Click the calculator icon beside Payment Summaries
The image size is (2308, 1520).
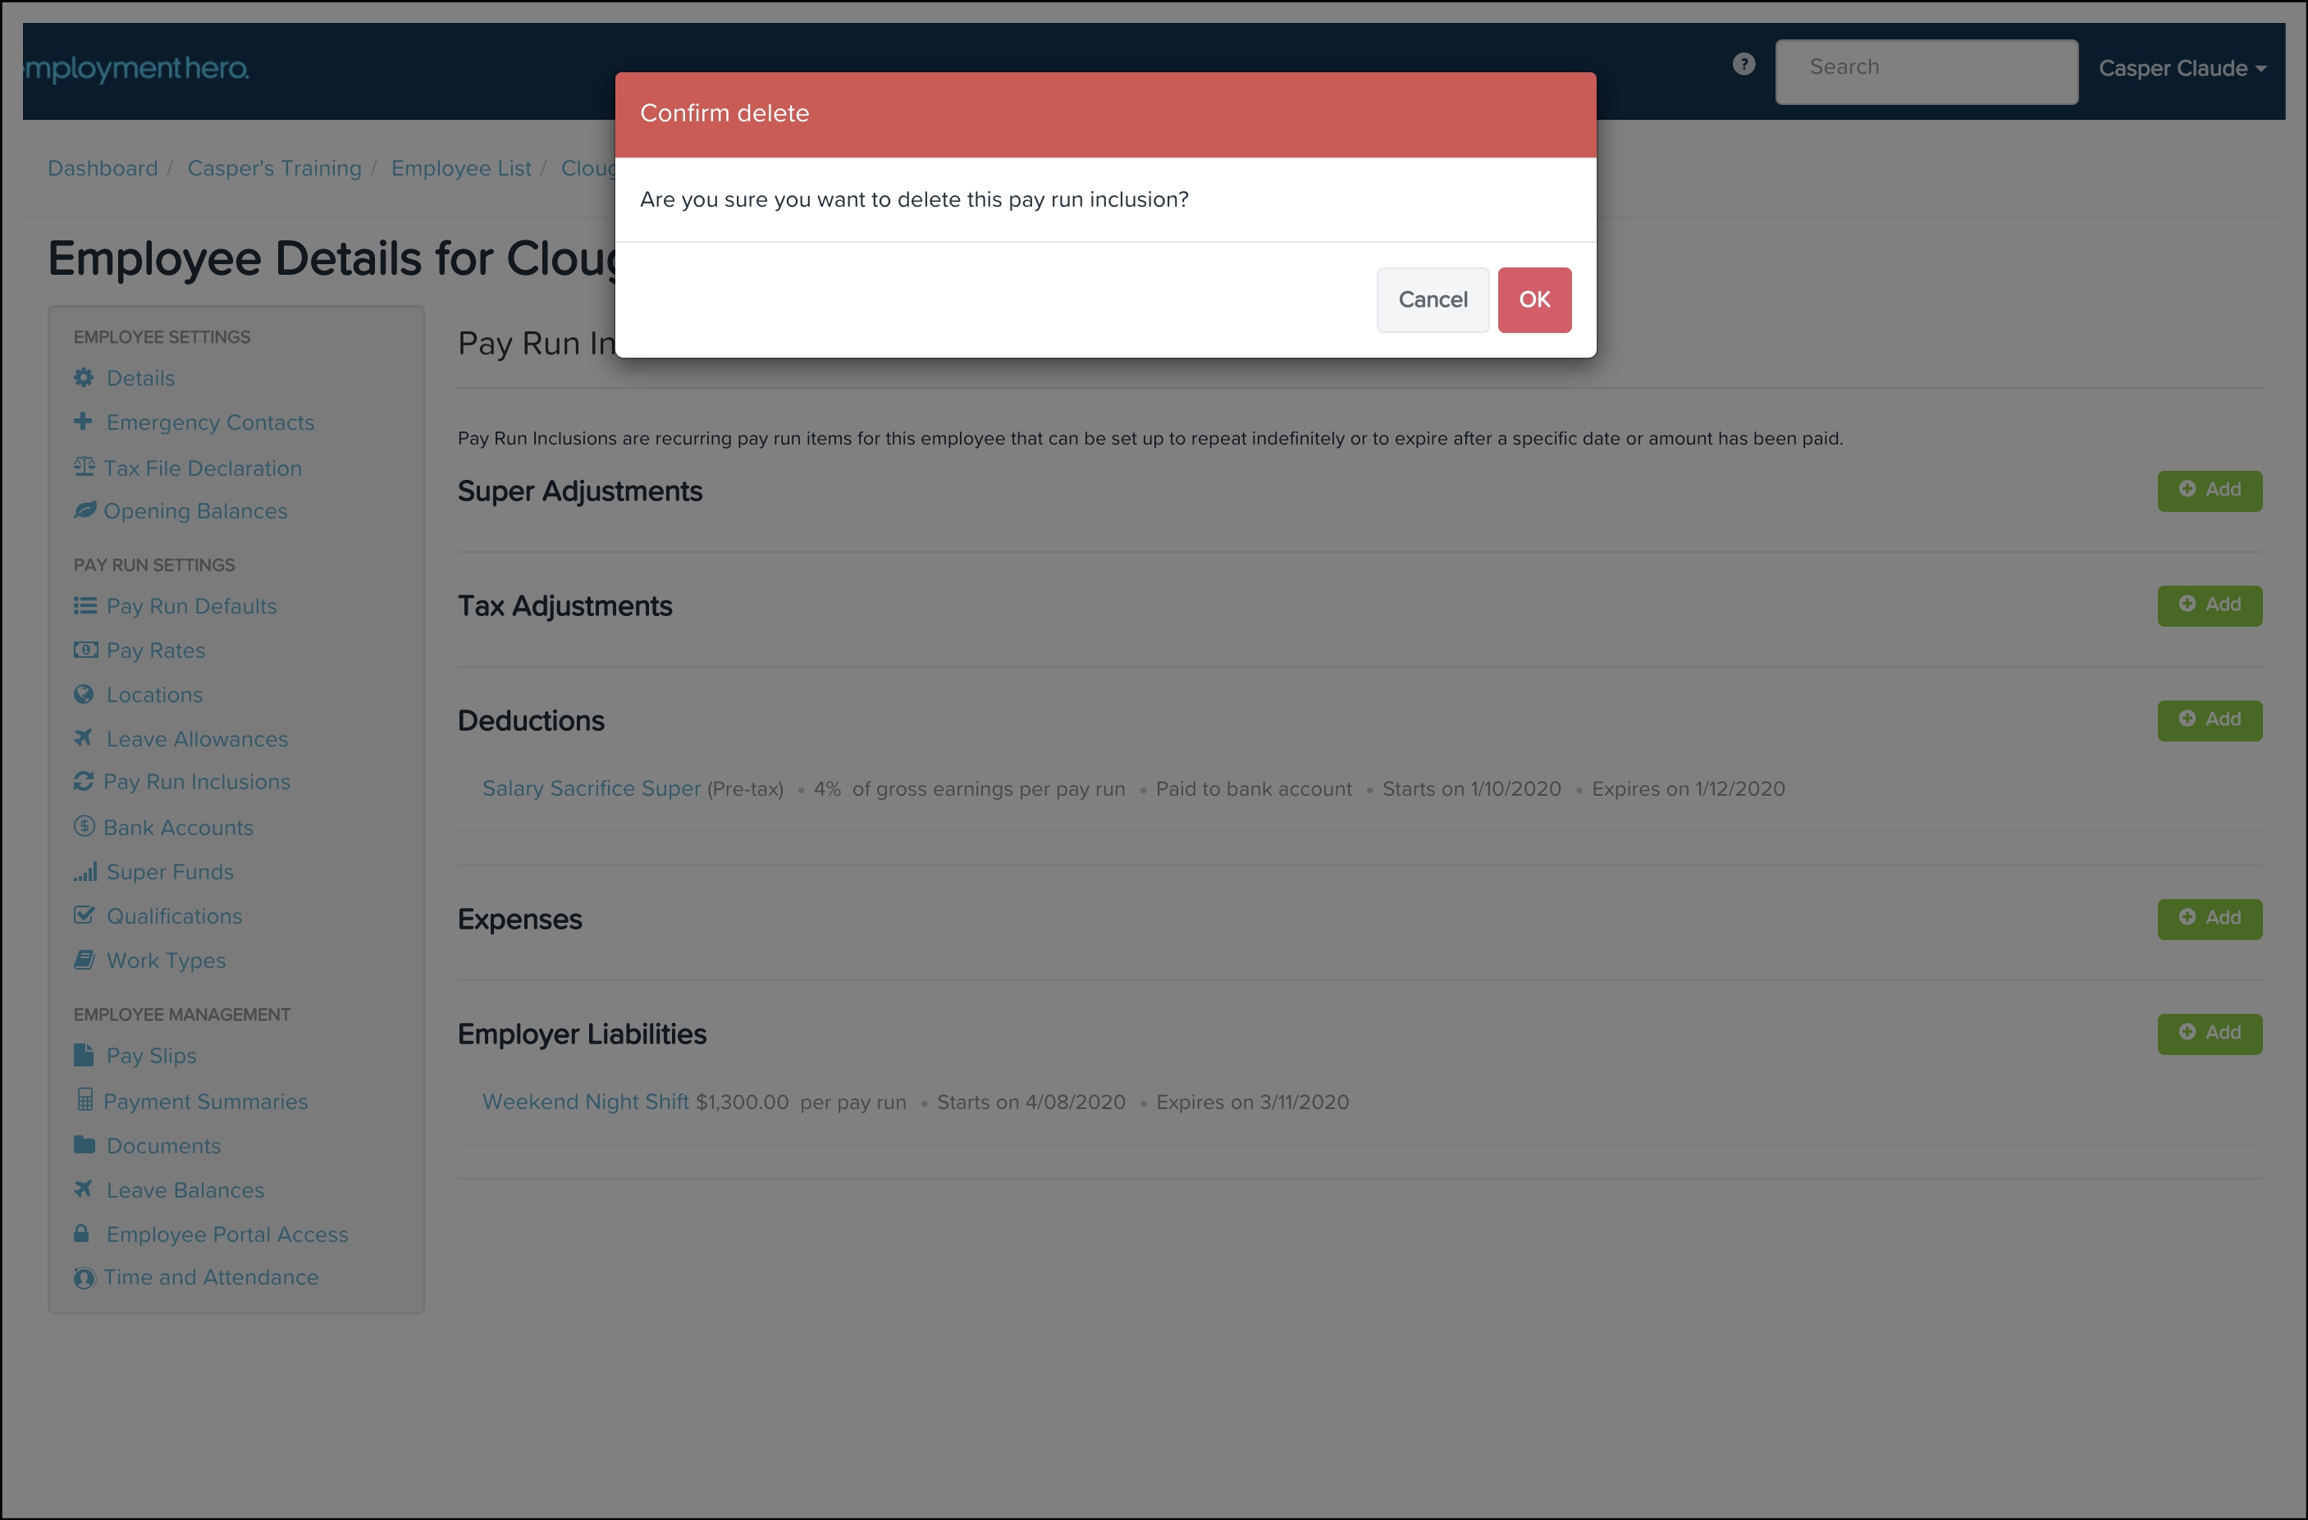(x=85, y=1100)
